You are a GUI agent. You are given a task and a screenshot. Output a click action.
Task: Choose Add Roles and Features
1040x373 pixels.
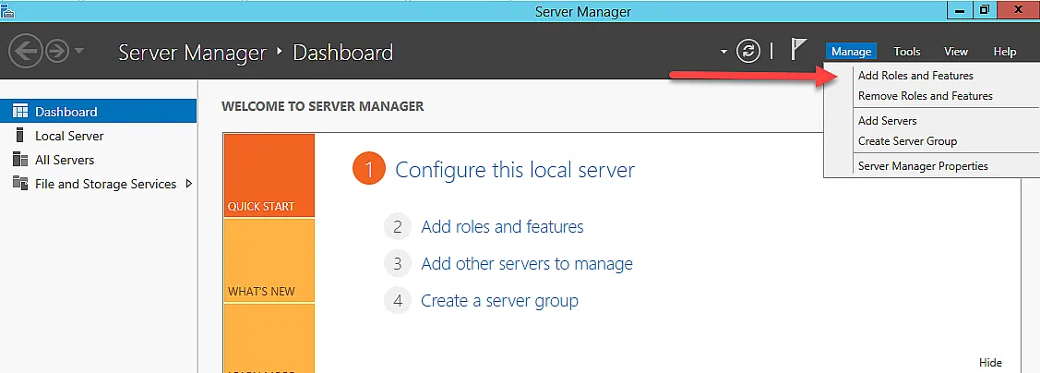click(x=915, y=76)
